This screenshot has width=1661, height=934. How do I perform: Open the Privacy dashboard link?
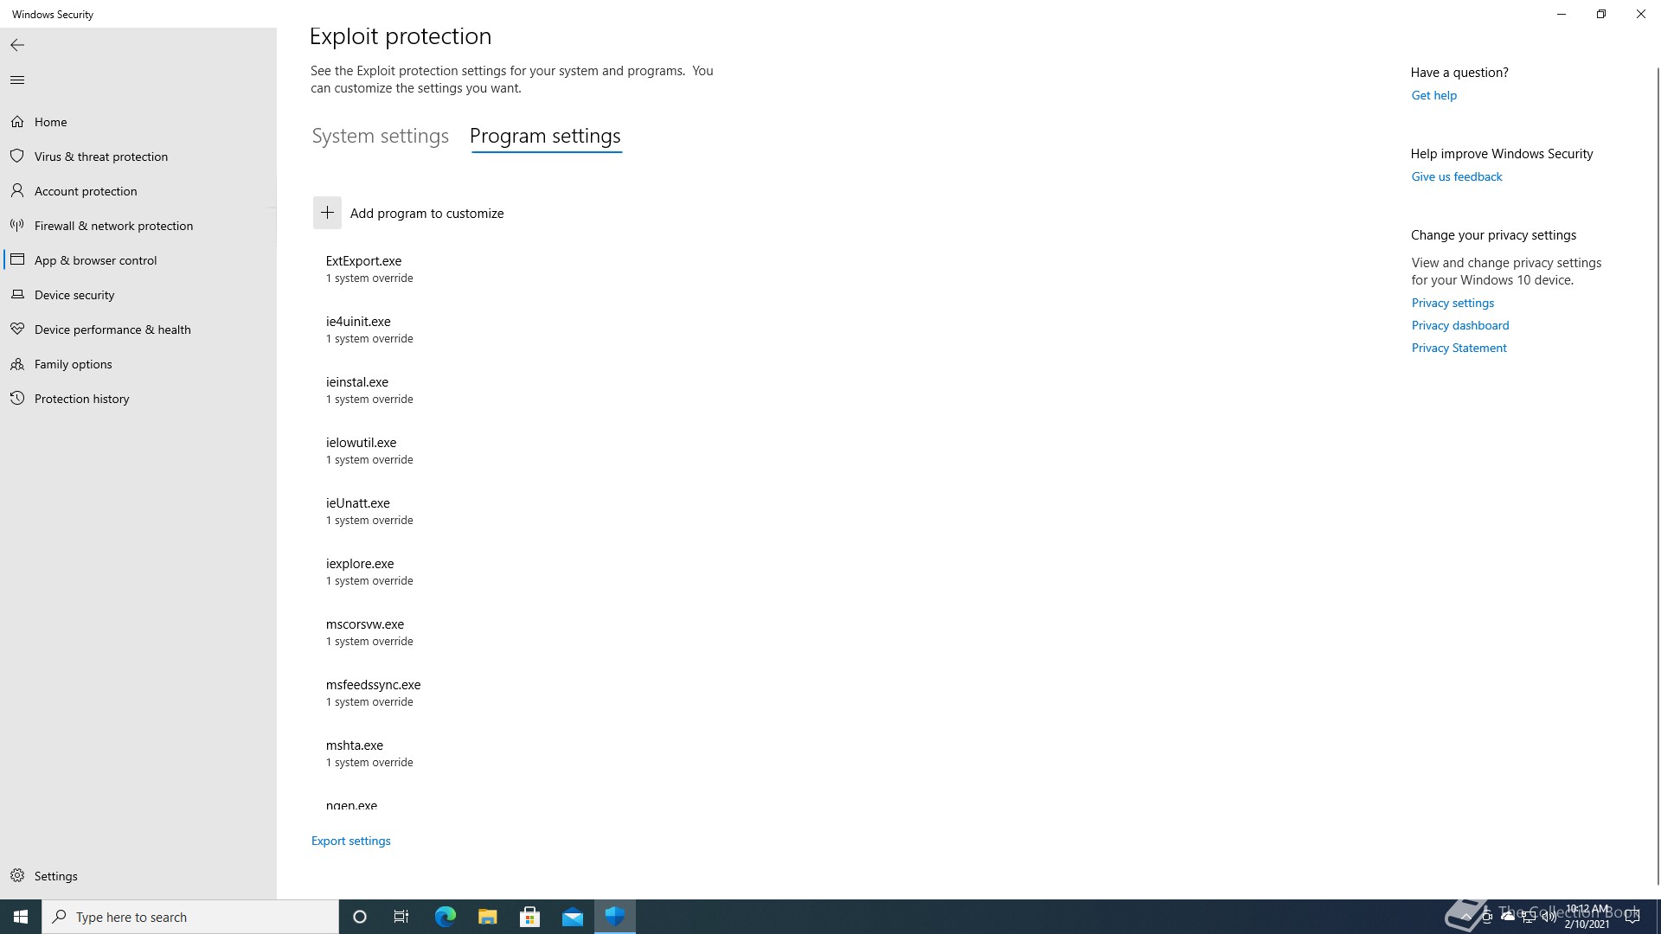[x=1459, y=325]
